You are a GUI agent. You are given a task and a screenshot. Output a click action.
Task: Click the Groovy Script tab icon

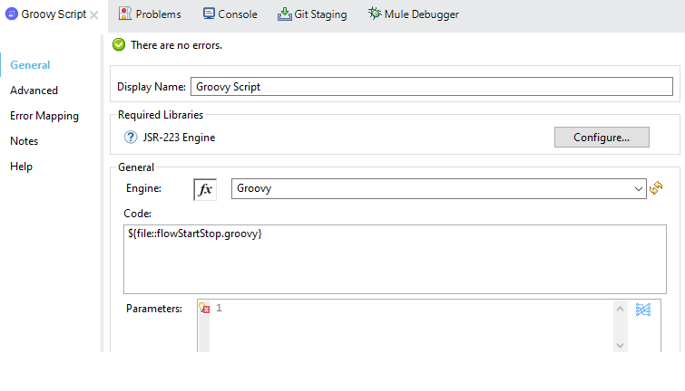12,14
